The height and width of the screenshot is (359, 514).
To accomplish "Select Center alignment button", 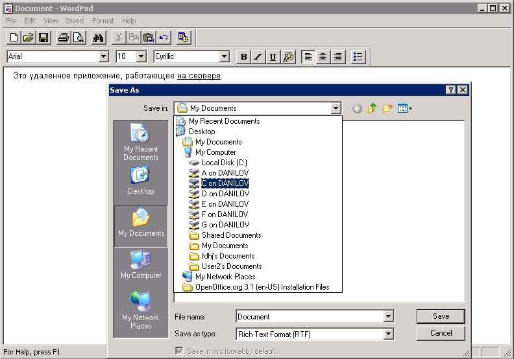I will point(323,57).
